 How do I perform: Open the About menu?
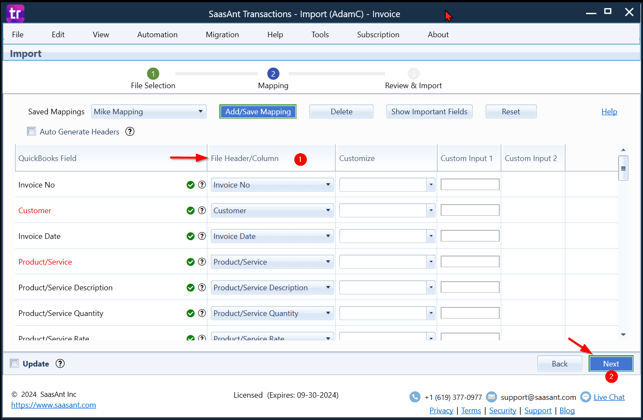point(438,35)
